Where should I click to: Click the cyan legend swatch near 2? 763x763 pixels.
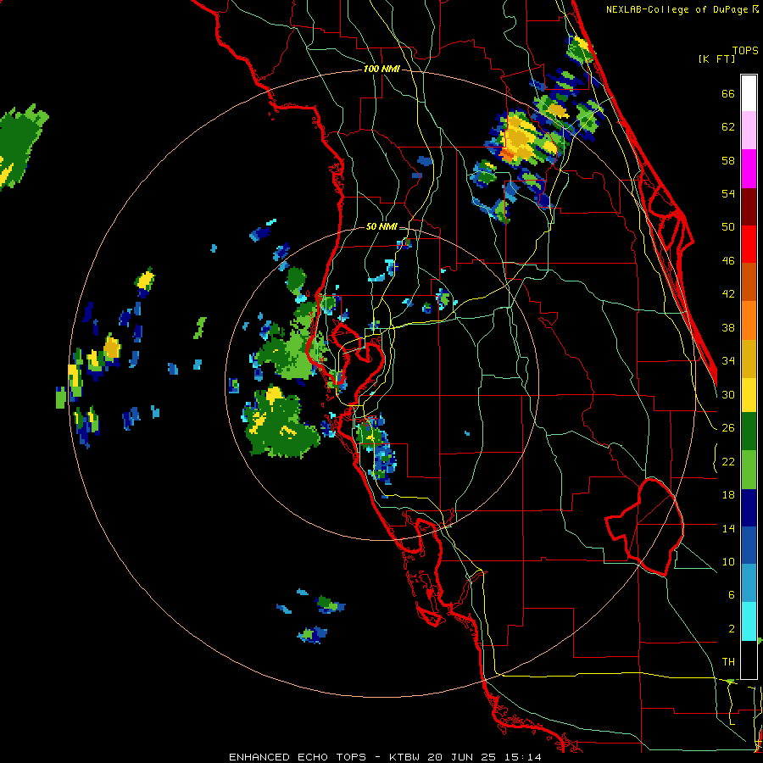tap(749, 621)
